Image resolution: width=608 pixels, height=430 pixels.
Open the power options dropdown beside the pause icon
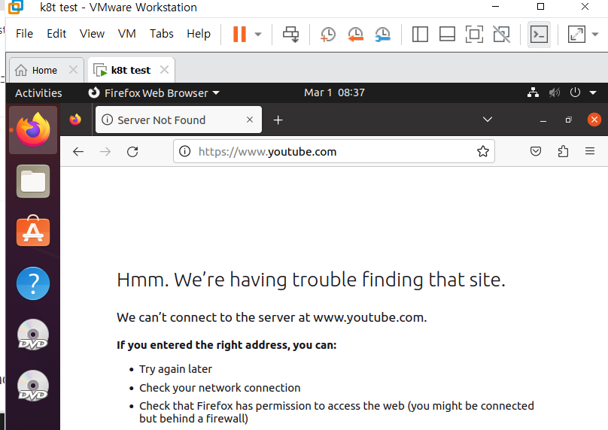point(258,34)
